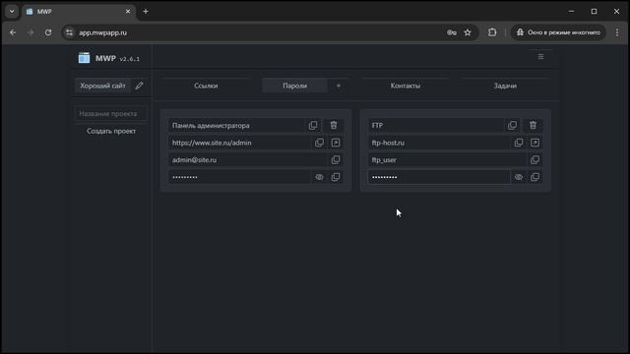
Task: Click the v2.6.1 version label
Action: point(129,59)
